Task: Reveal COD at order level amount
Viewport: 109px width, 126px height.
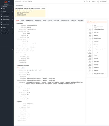Action: click(x=30, y=39)
